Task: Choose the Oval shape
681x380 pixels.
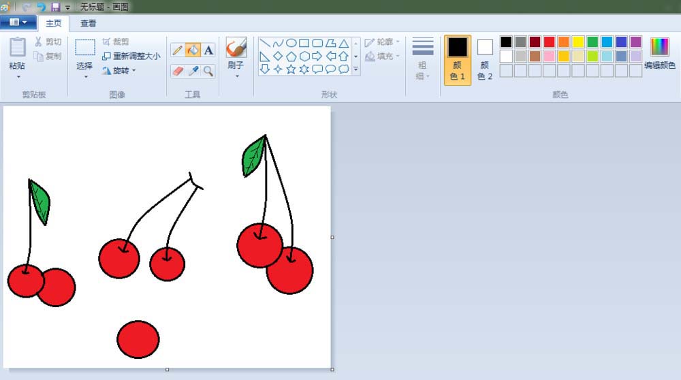Action: (291, 43)
